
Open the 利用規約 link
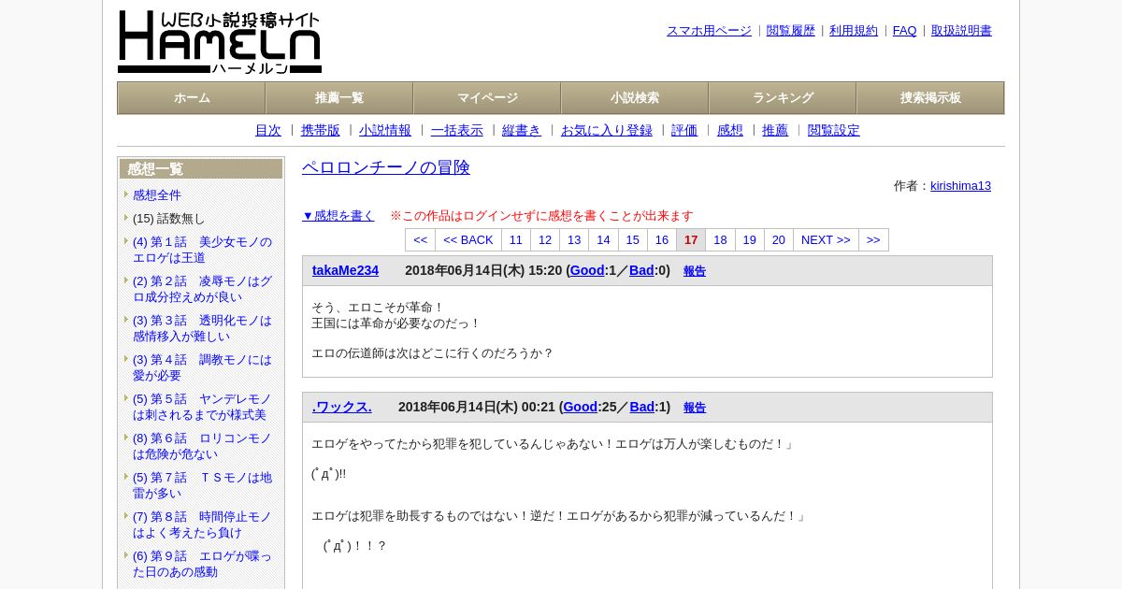pyautogui.click(x=854, y=31)
